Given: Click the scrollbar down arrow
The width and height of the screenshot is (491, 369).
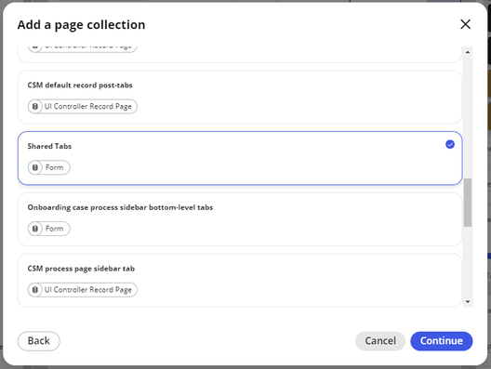Looking at the screenshot, I should coord(468,302).
